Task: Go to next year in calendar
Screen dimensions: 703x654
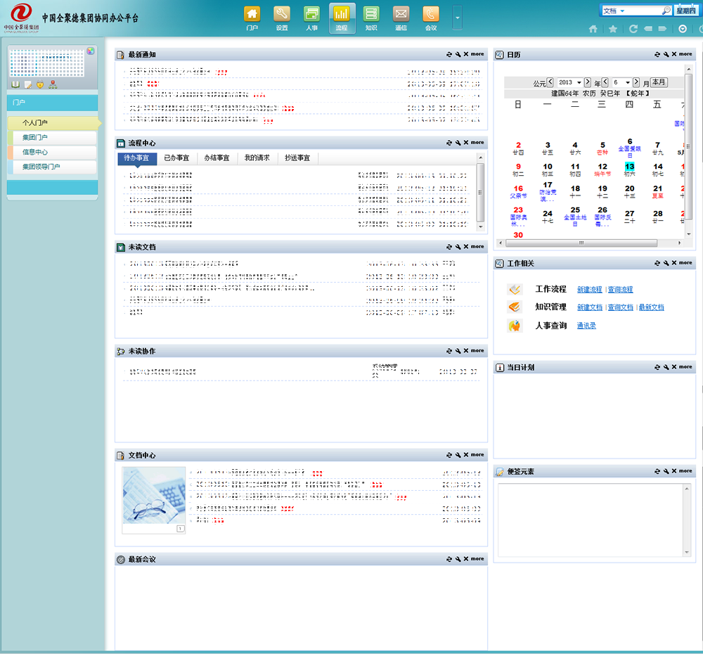Action: coord(587,82)
